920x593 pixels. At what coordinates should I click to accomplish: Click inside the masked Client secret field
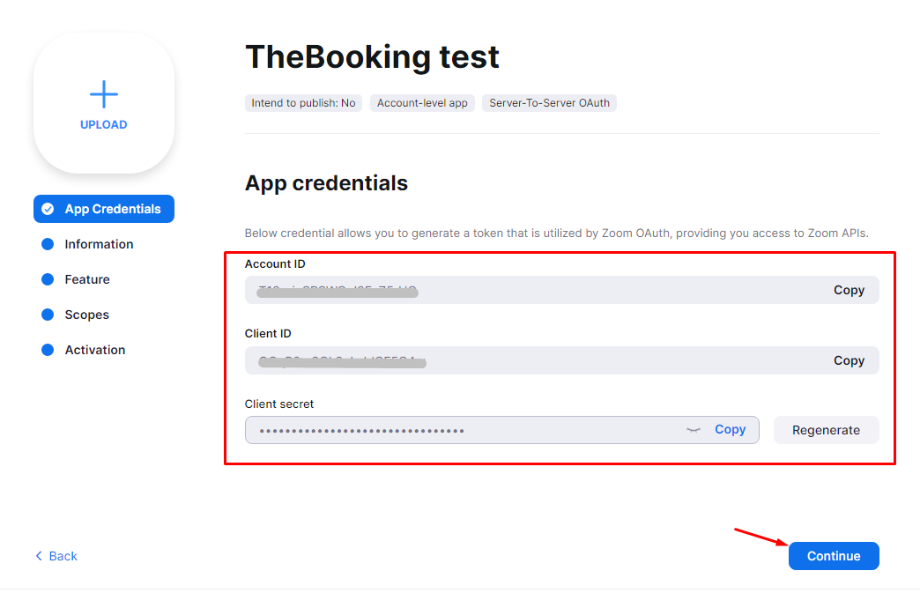pos(458,430)
